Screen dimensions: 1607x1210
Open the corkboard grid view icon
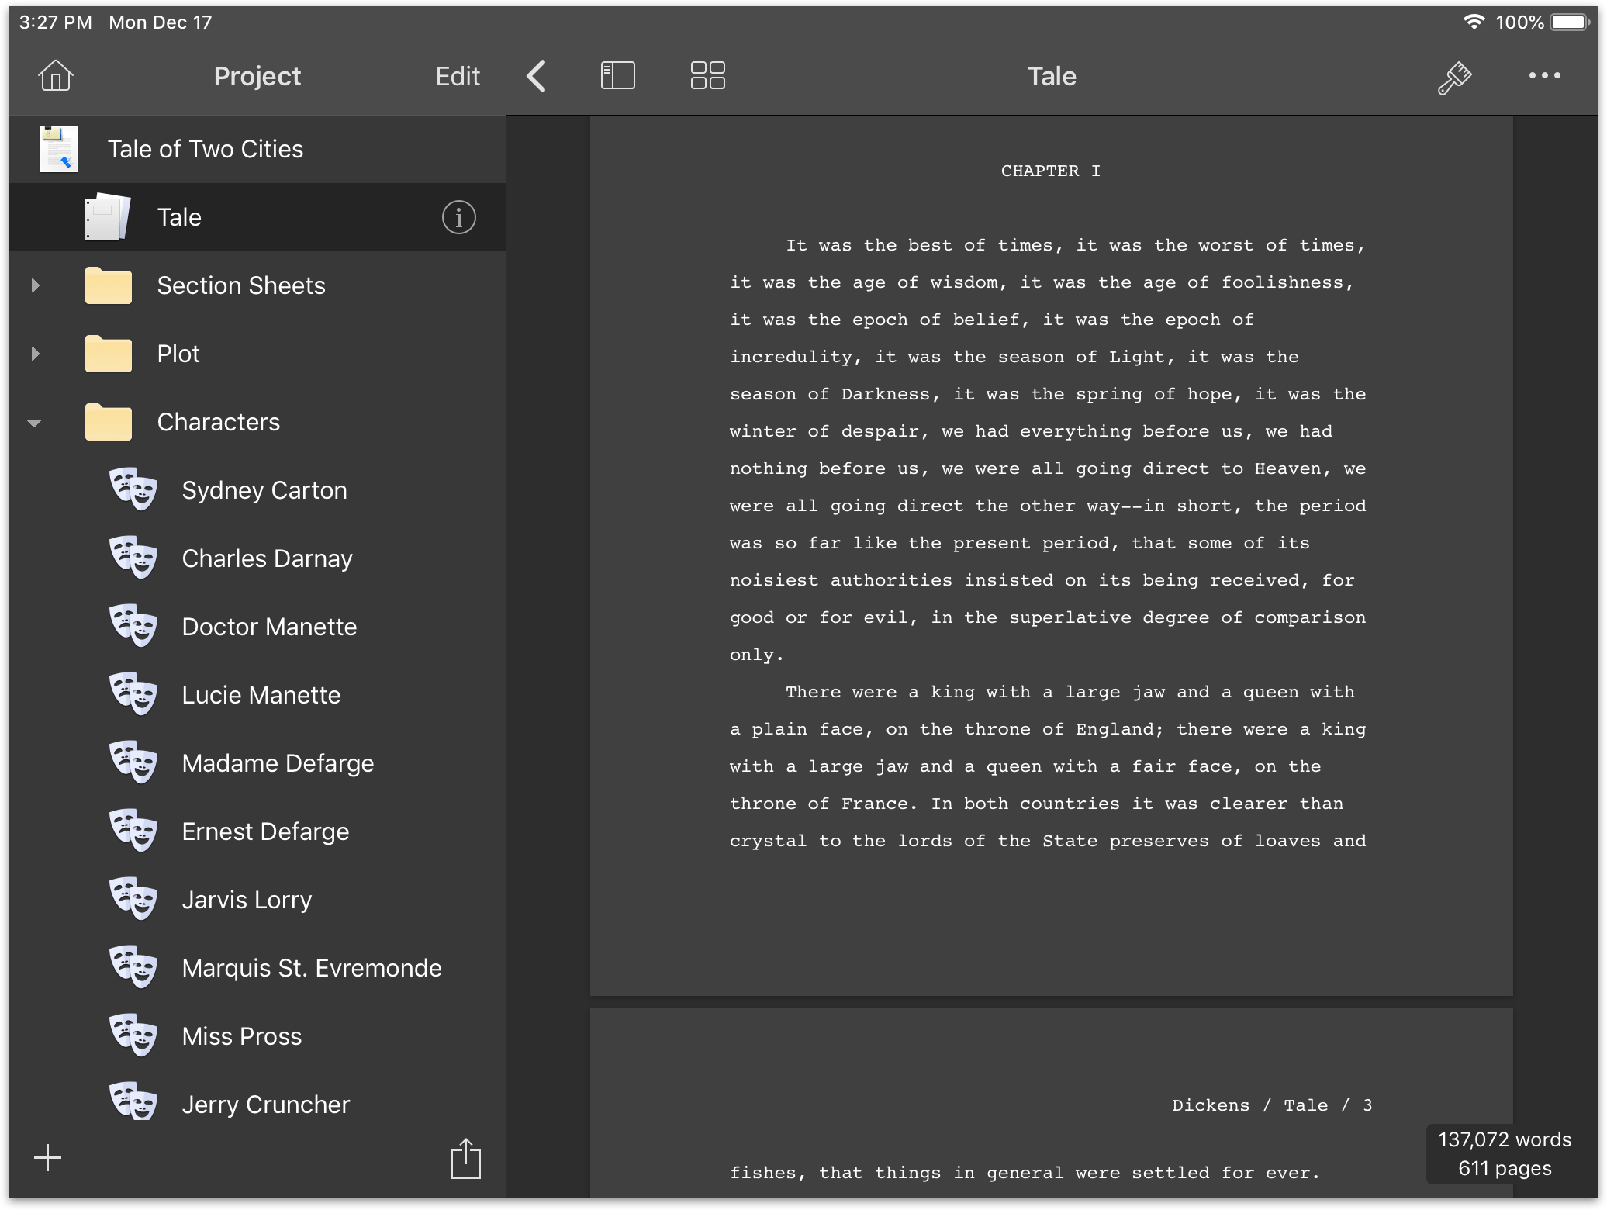708,76
